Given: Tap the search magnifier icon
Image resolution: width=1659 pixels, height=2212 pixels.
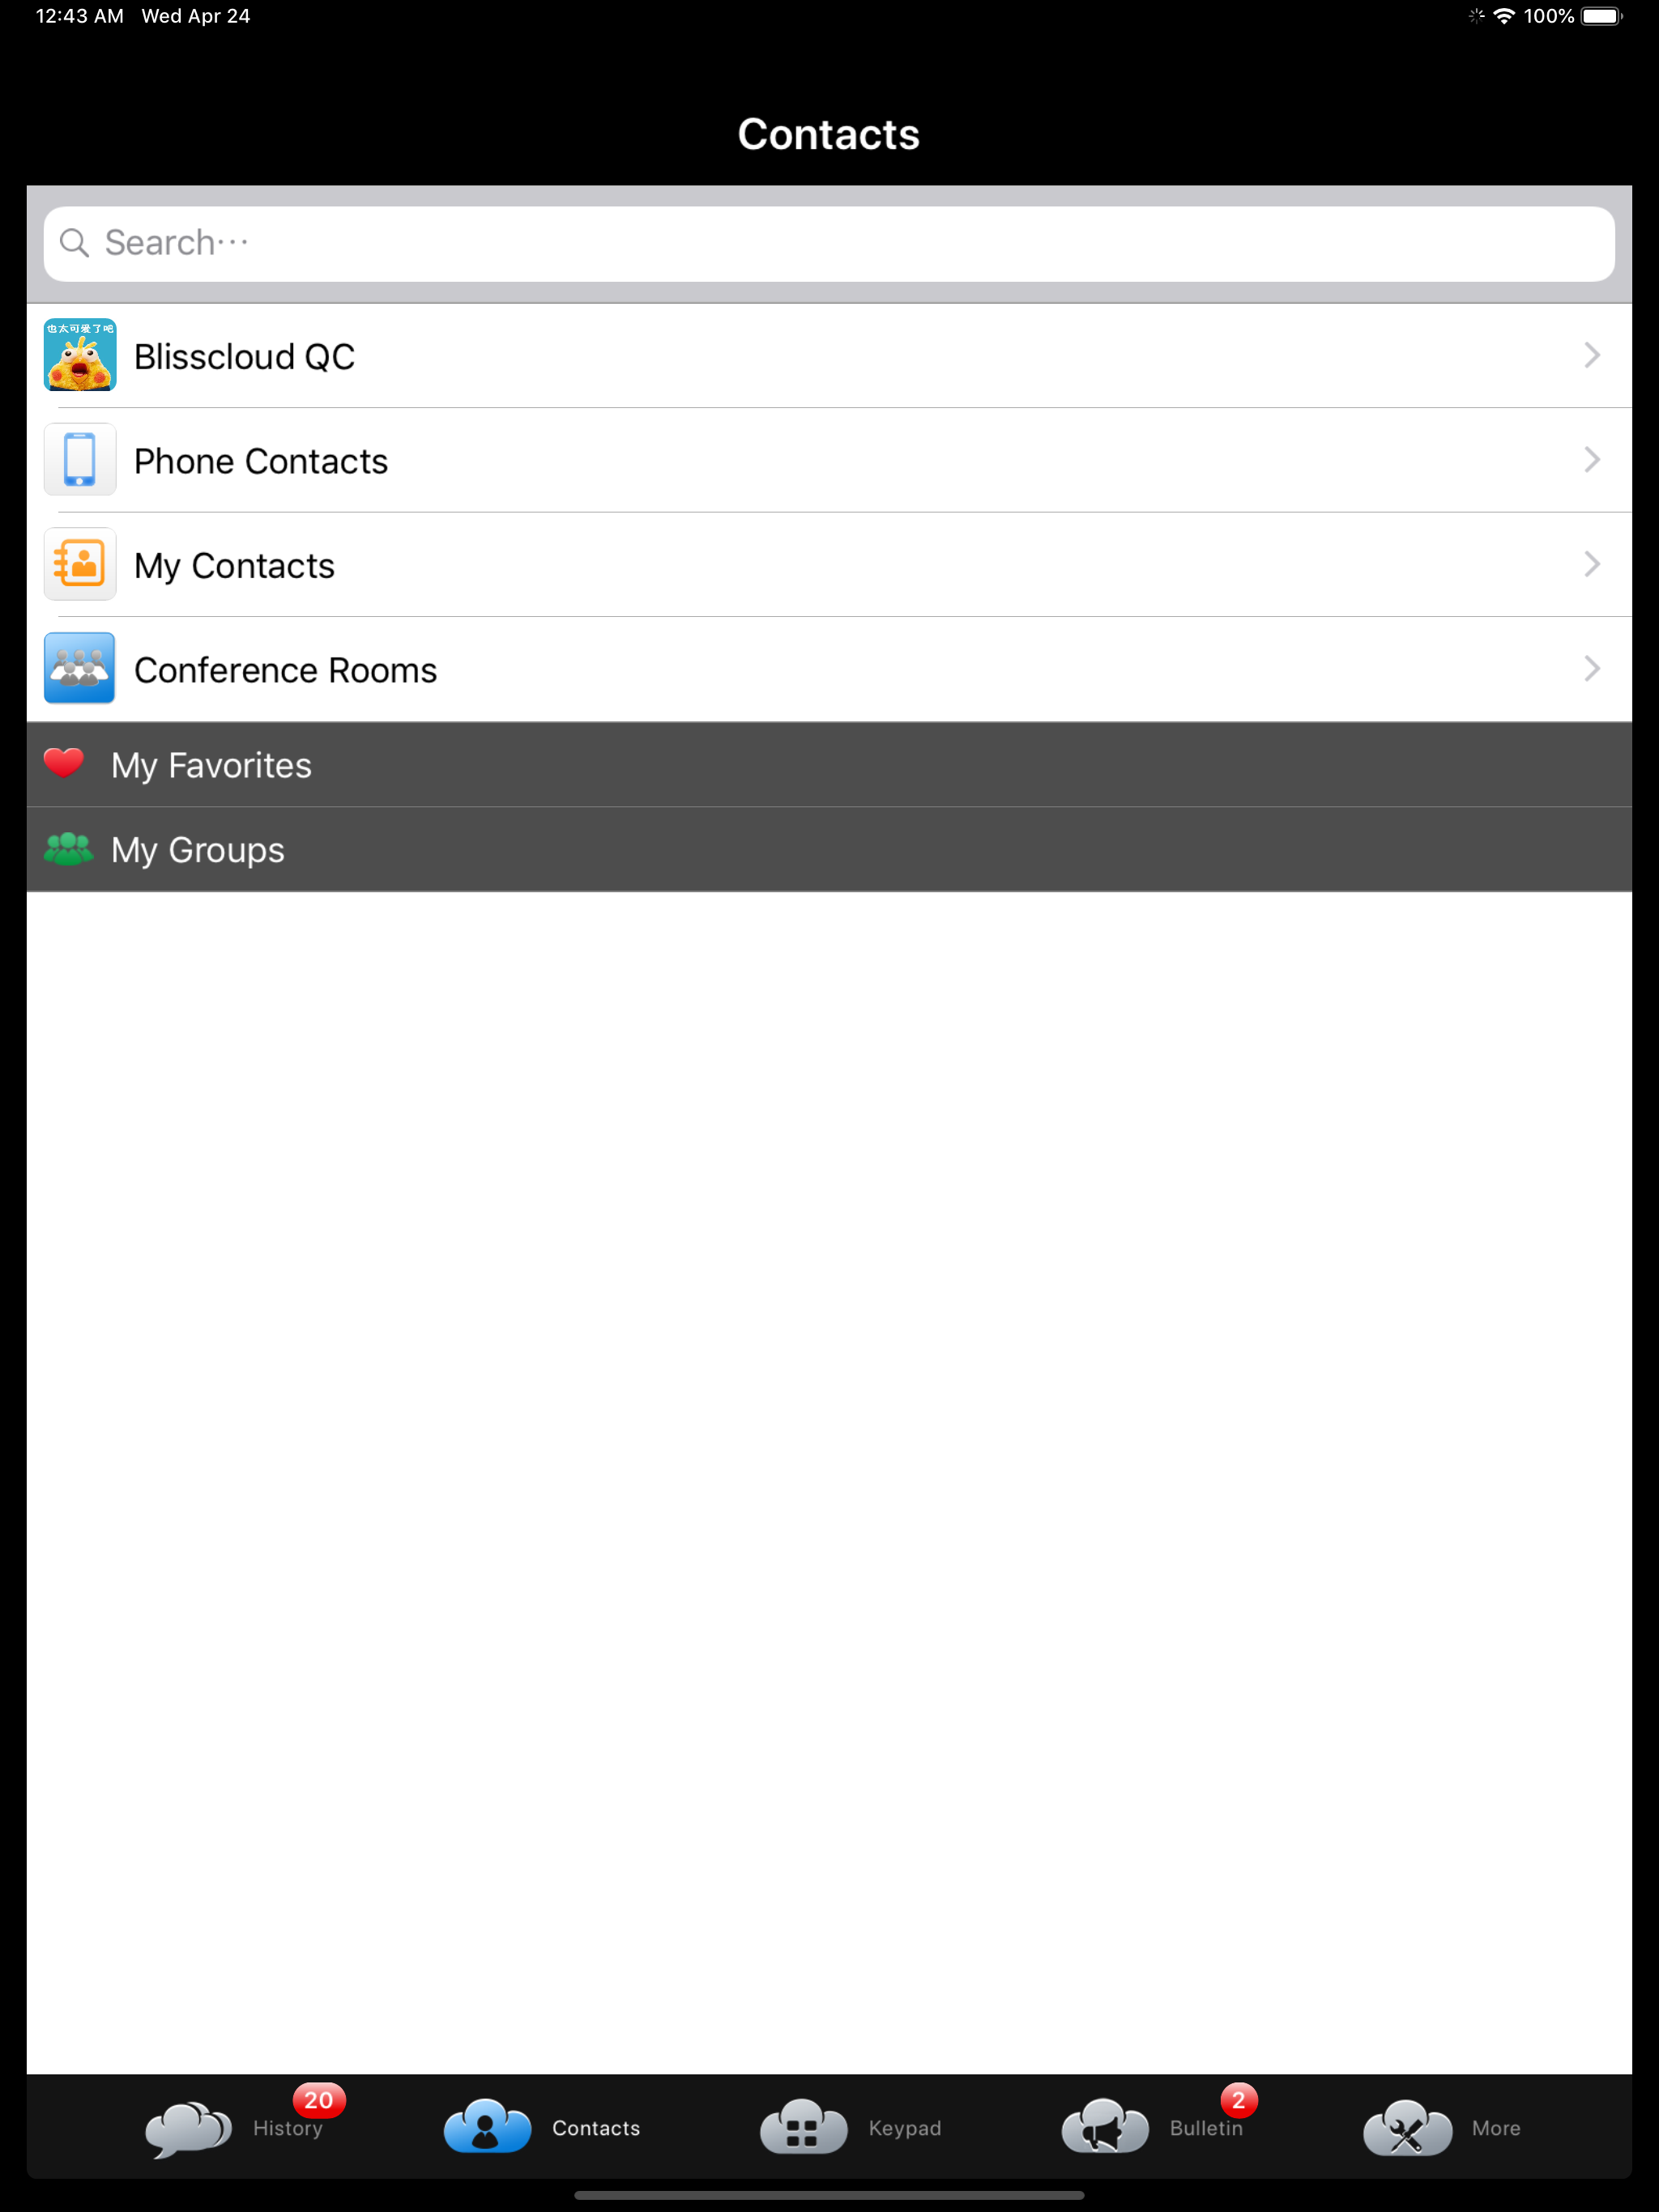Looking at the screenshot, I should point(74,243).
